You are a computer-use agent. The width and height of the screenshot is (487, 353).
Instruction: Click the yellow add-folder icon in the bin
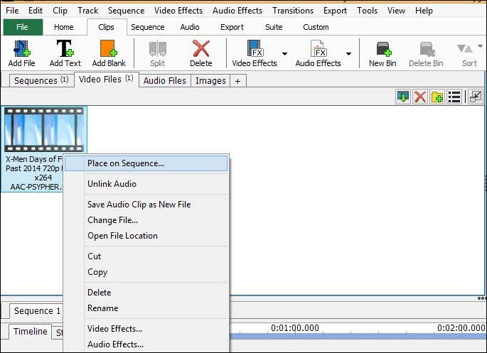437,97
